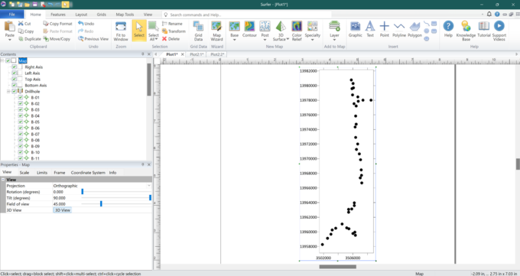Uncheck the B-05 drillhole checkbox
Screen dimensions: 520x276
point(21,121)
